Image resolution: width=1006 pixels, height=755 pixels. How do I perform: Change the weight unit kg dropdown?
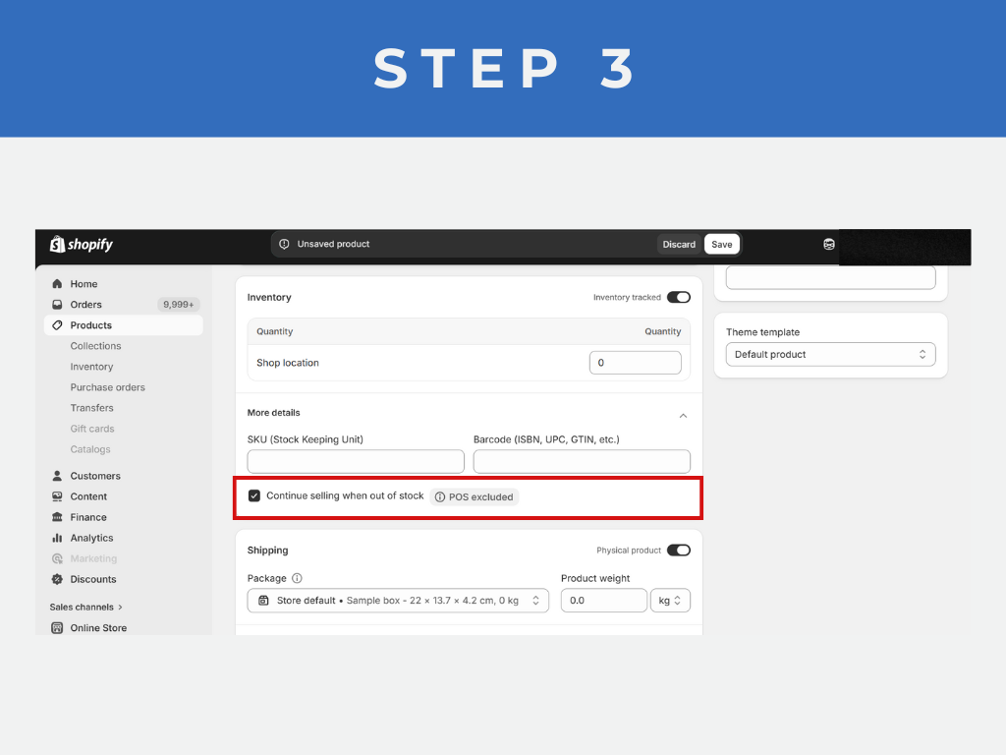coord(670,601)
